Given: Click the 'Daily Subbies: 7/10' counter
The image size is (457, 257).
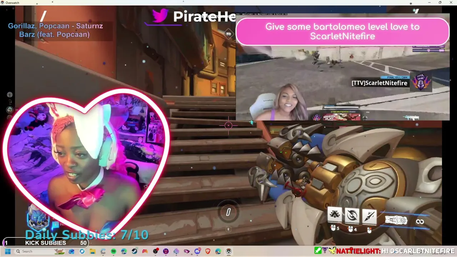Looking at the screenshot, I should (87, 235).
